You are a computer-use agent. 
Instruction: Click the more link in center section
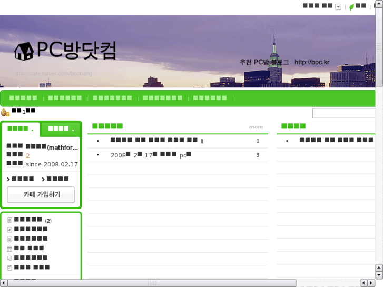coord(256,127)
